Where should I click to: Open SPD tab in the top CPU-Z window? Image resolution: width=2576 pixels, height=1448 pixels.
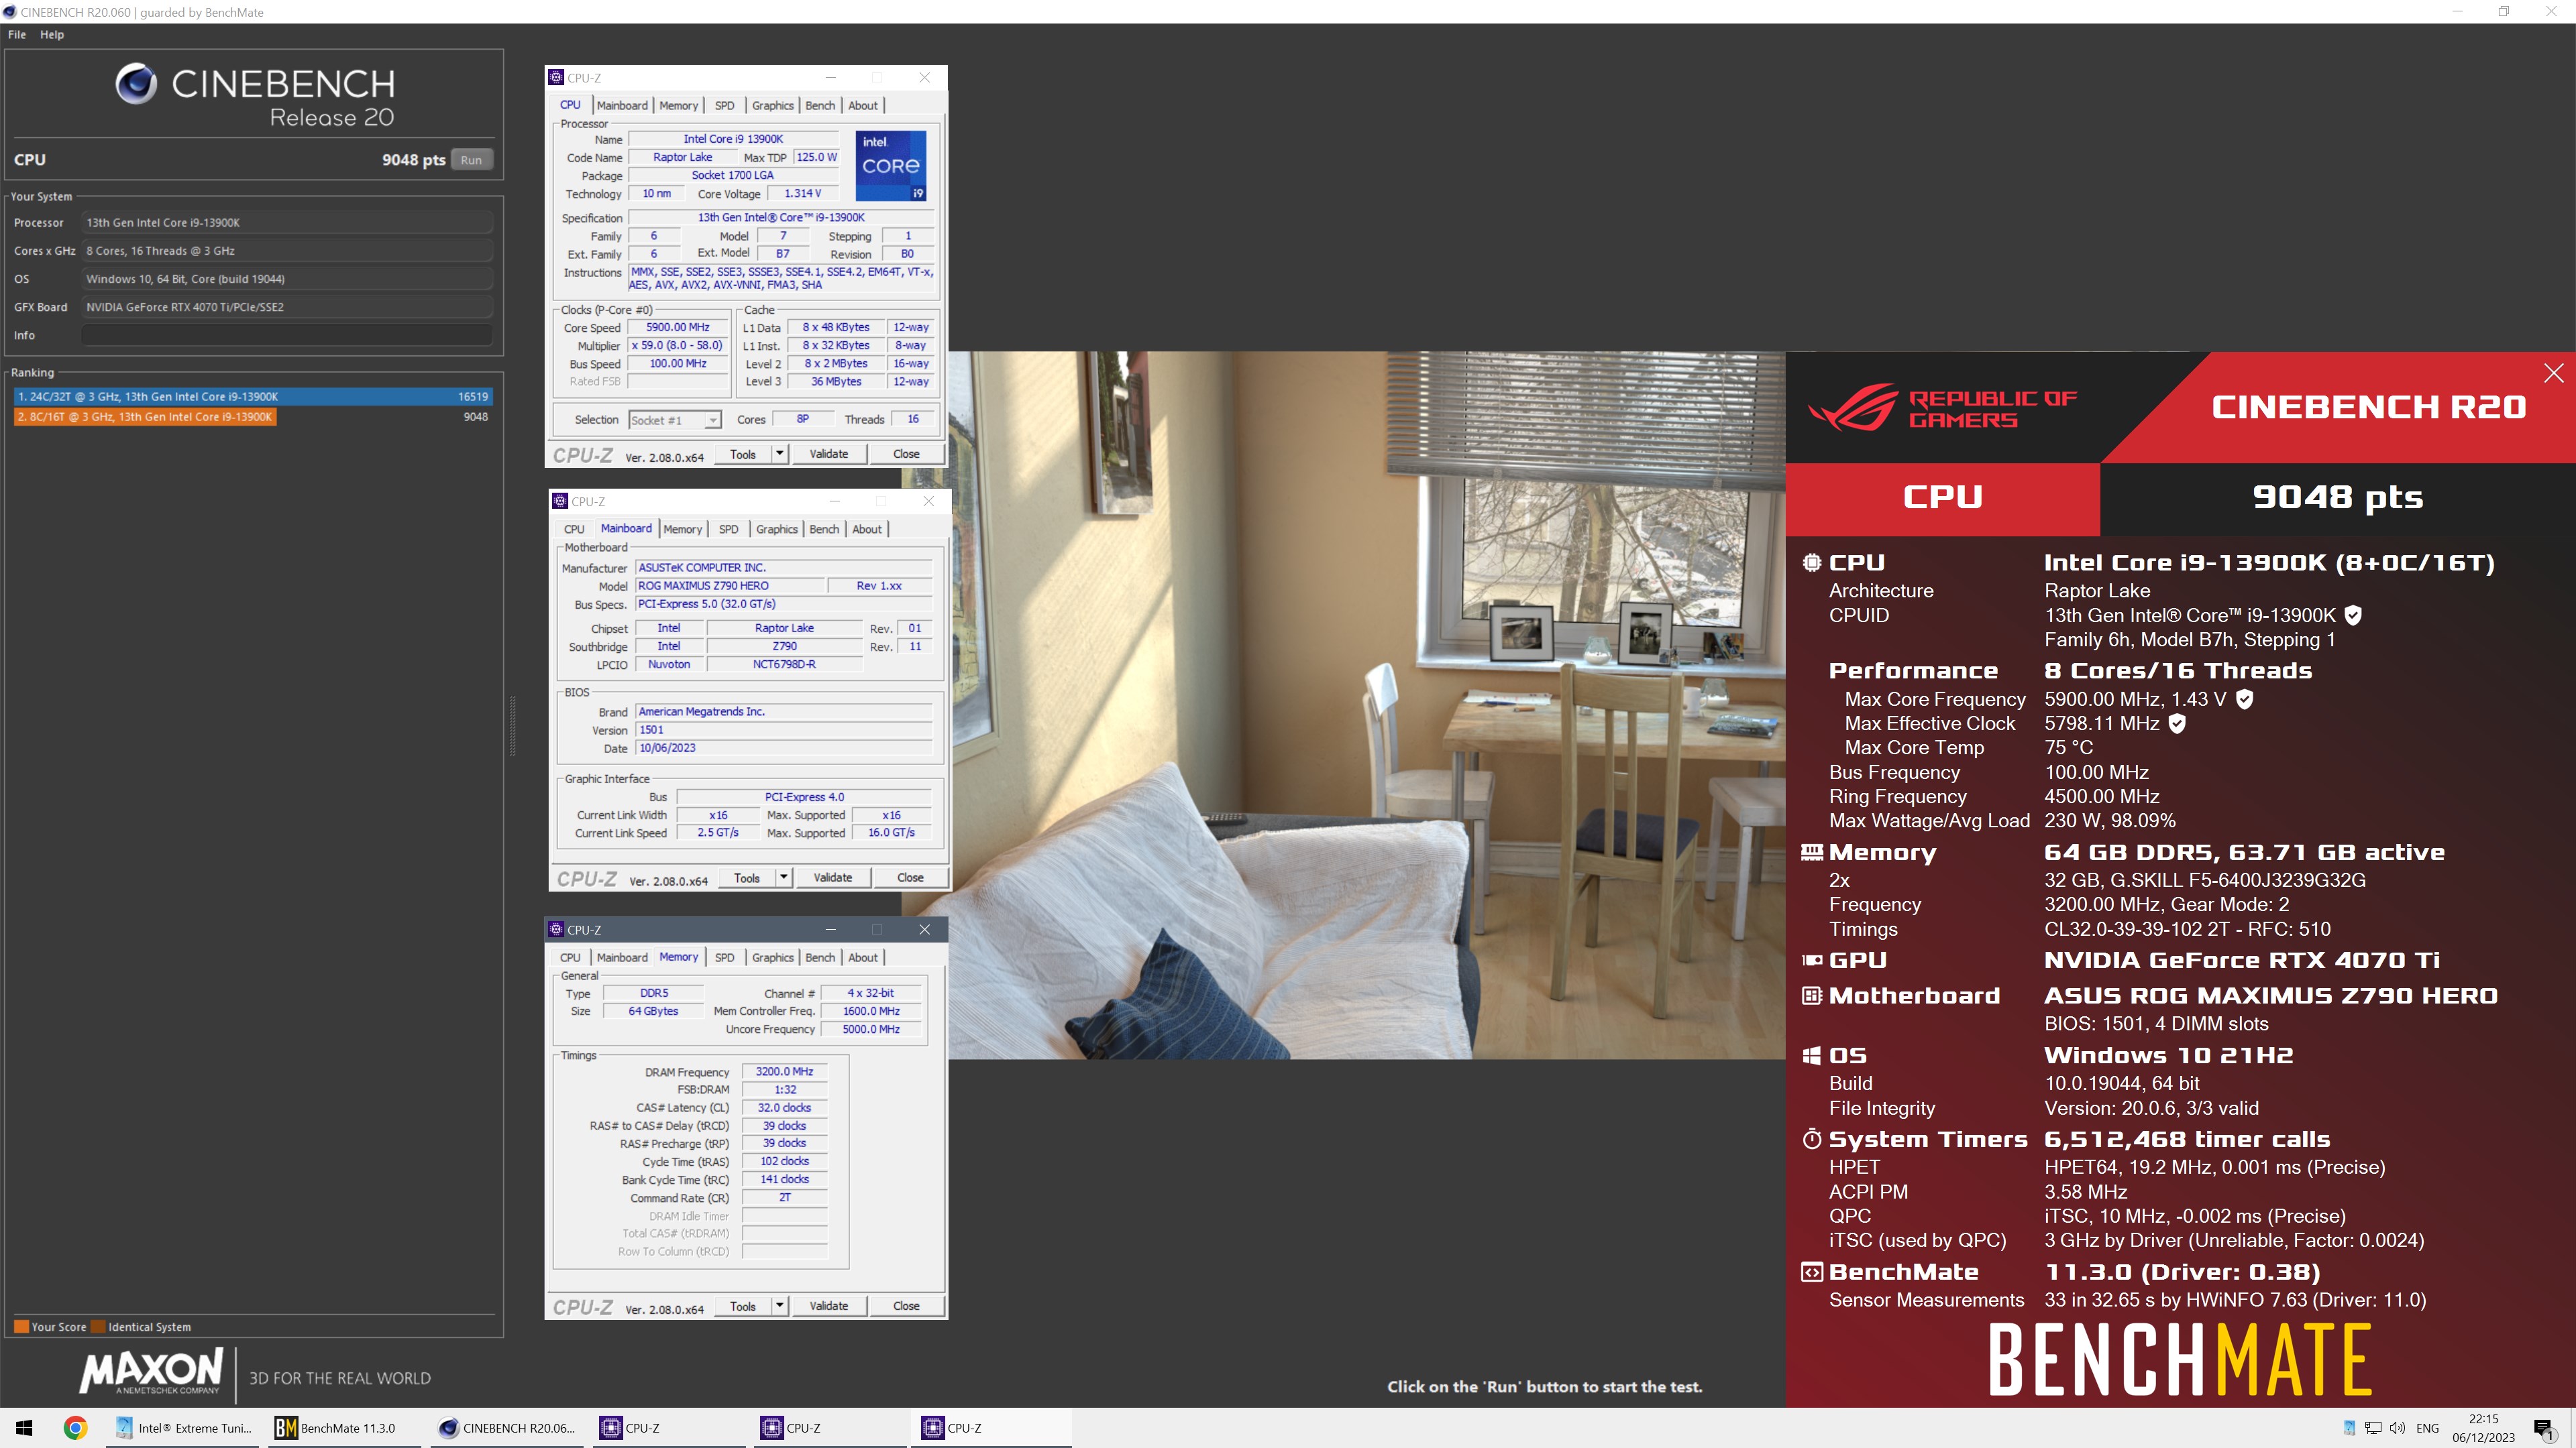click(x=725, y=106)
